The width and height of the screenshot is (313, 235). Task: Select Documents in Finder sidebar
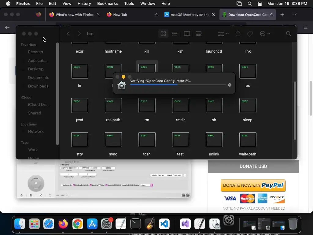(x=39, y=78)
